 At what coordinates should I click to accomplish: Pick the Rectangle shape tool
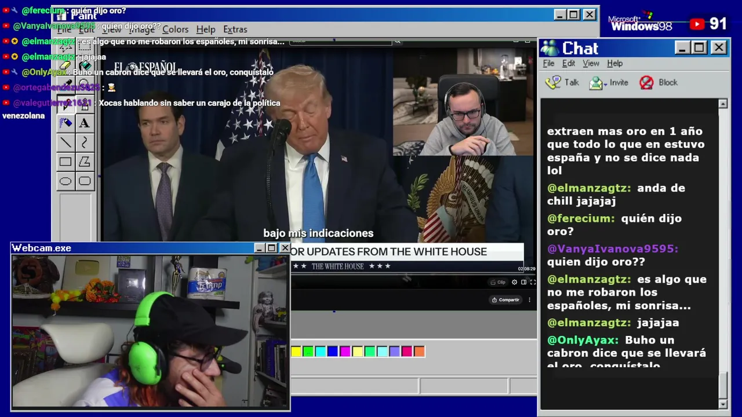[x=66, y=162]
